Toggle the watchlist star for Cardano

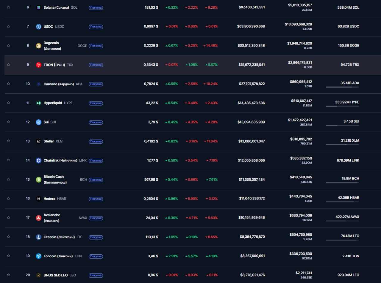[8, 84]
